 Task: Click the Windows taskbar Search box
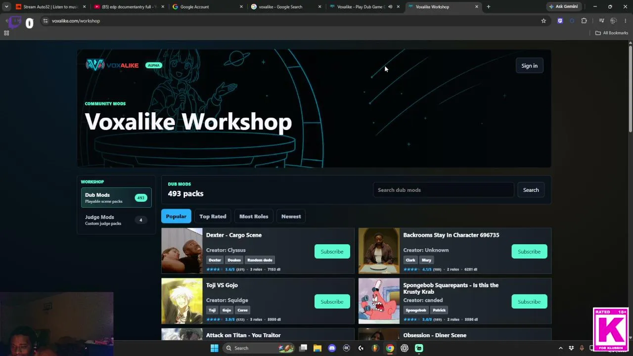tap(260, 348)
